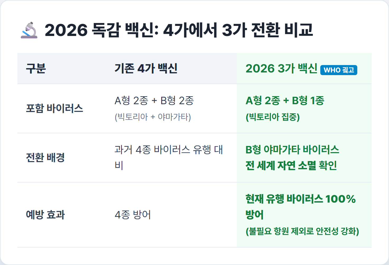Click the 4종 방어 cell

[133, 215]
